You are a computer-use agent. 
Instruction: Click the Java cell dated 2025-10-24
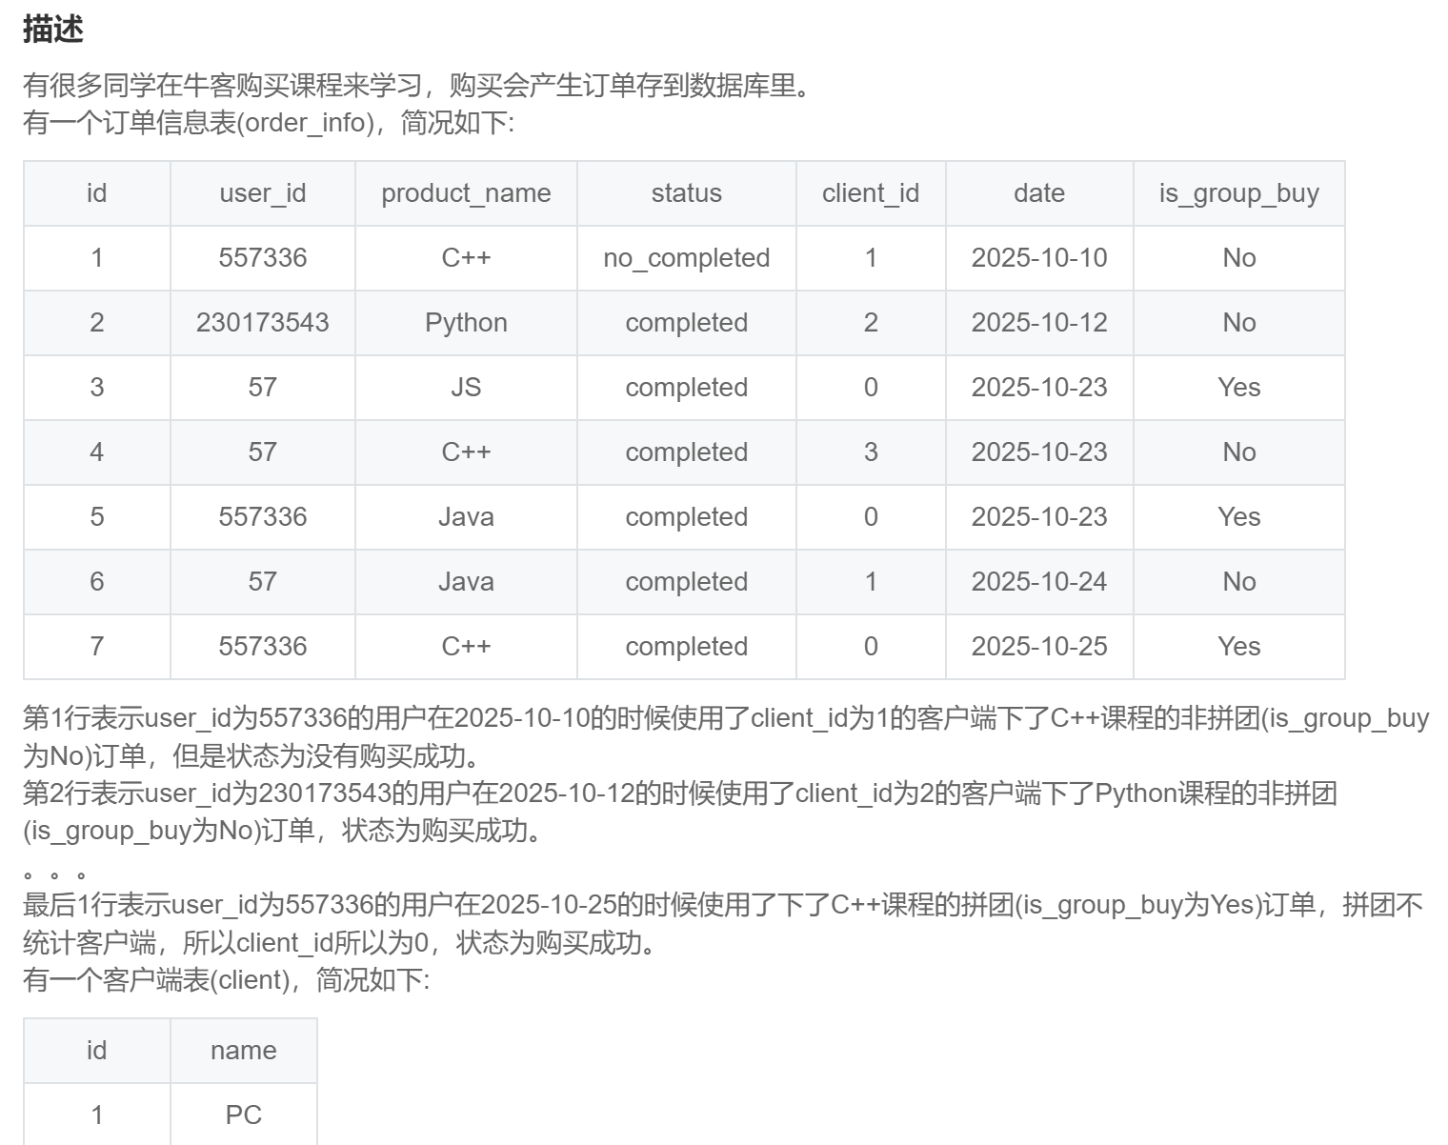point(466,582)
